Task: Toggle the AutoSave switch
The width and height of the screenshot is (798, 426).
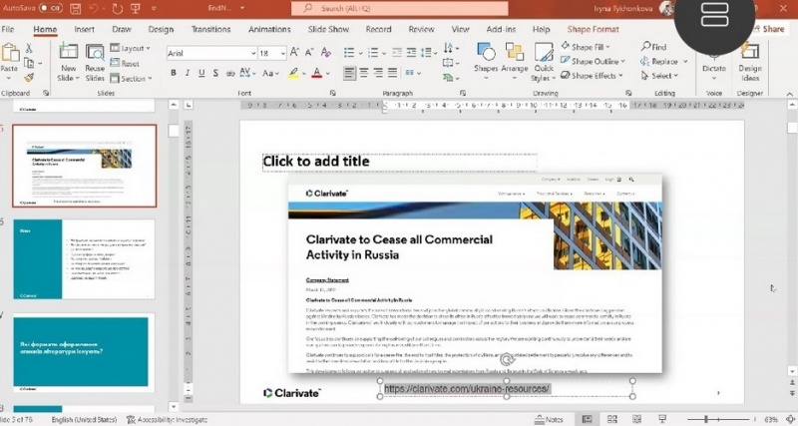Action: tap(50, 8)
